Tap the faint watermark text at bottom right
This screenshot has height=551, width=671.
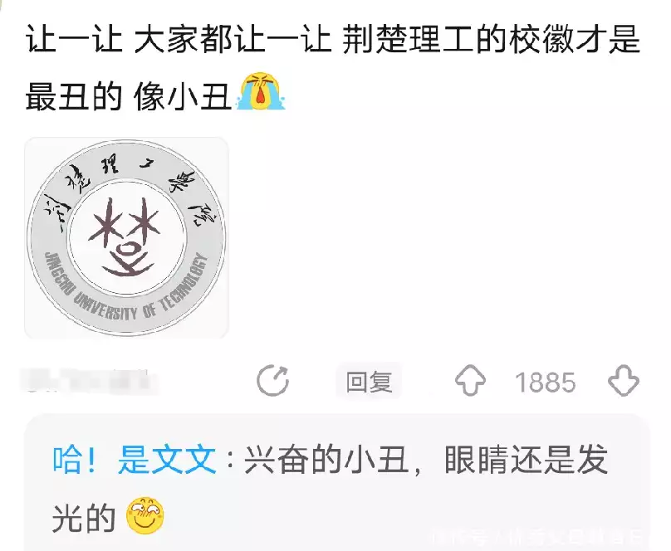tap(539, 537)
